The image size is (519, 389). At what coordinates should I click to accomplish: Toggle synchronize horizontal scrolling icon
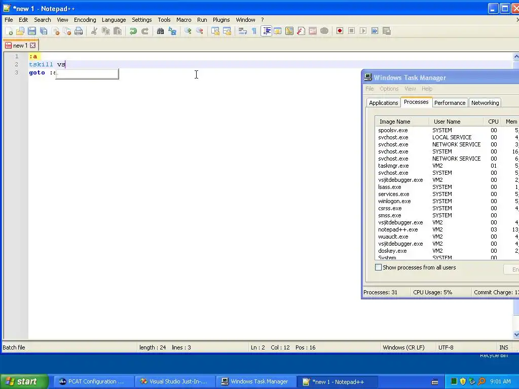point(227,31)
